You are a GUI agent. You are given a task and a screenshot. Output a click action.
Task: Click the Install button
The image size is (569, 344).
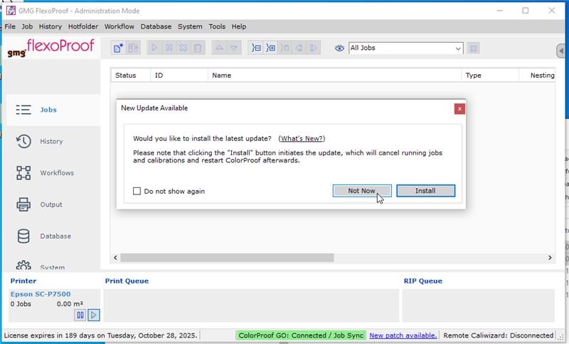click(x=425, y=191)
